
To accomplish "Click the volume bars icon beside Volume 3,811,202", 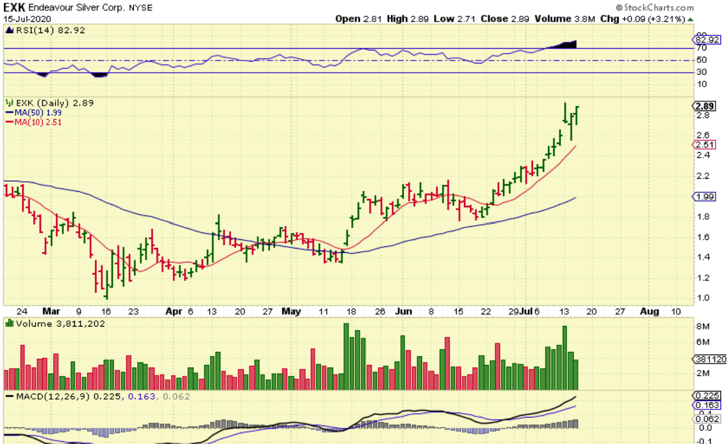I will click(9, 324).
